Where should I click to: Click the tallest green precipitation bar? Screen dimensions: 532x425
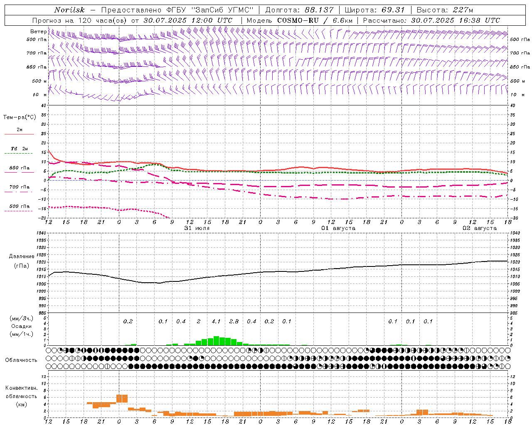pos(216,341)
